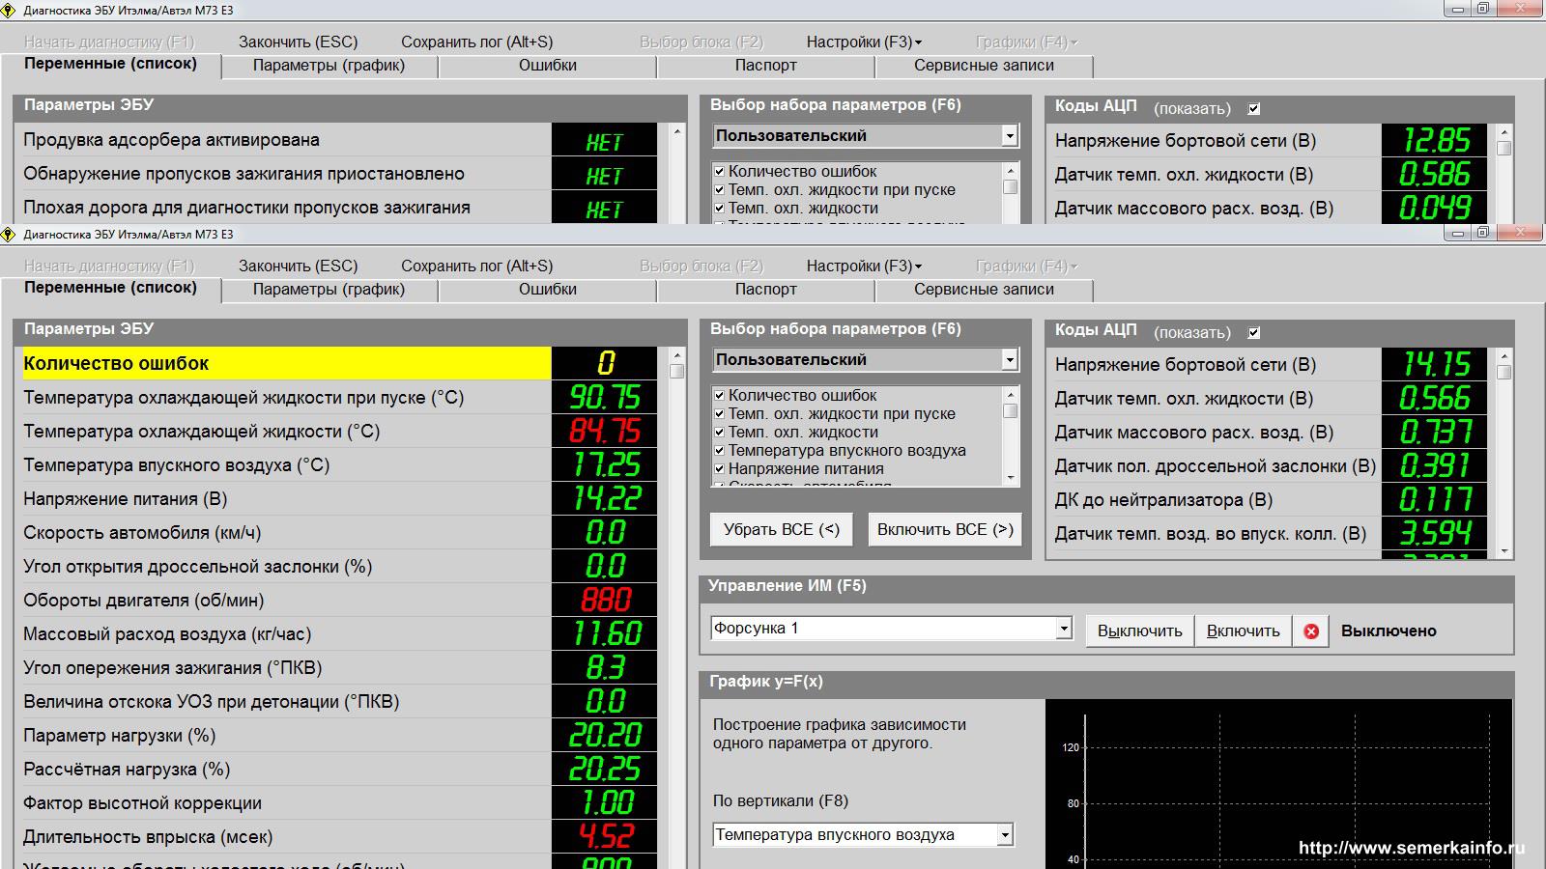The width and height of the screenshot is (1546, 869).
Task: Click the app icon in upper window title bar
Action: point(9,11)
